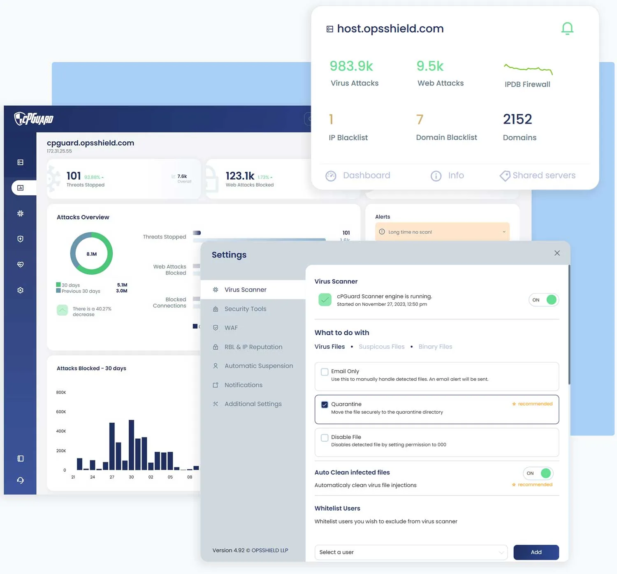
Task: Open Additional Settings section
Action: (x=253, y=404)
